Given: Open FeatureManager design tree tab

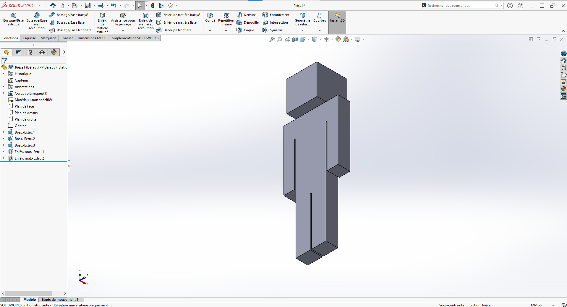Looking at the screenshot, I should (7, 52).
